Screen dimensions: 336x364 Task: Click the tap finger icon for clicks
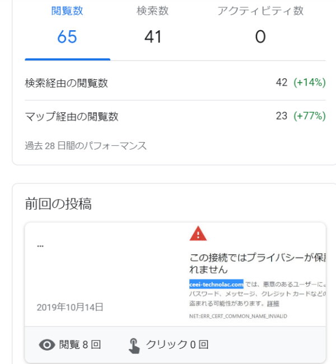(x=134, y=345)
